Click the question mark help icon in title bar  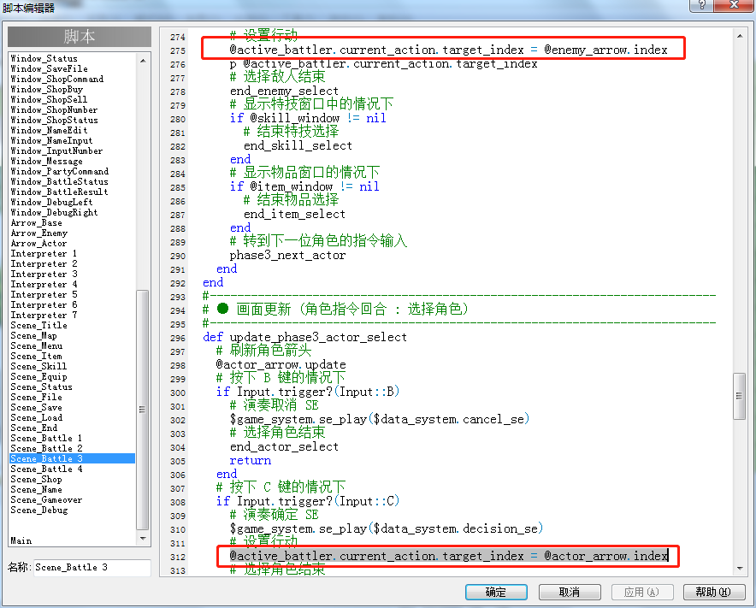pyautogui.click(x=701, y=5)
